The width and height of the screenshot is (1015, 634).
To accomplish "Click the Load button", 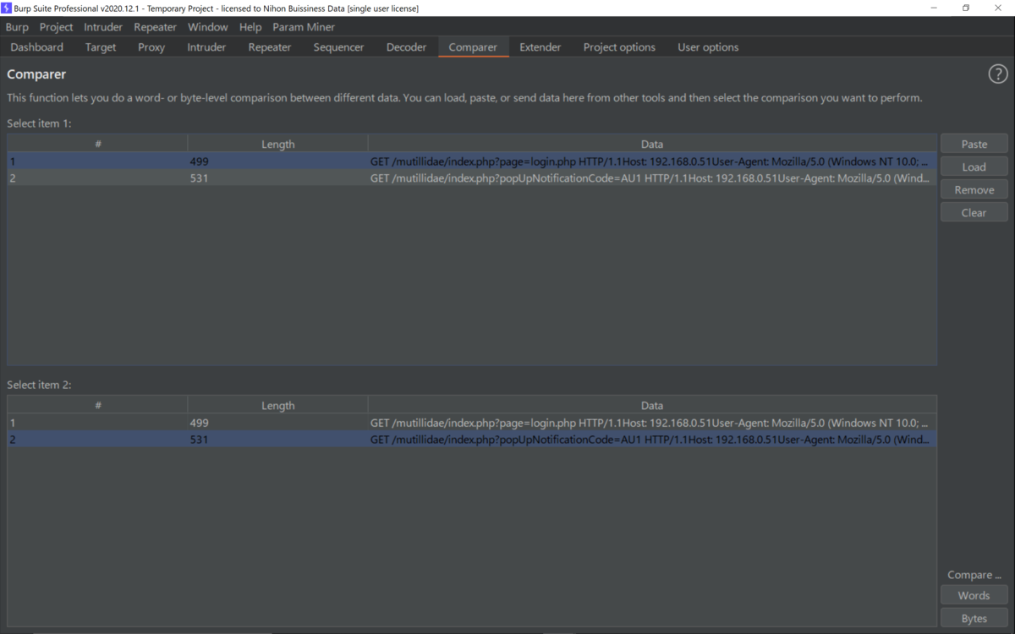I will pyautogui.click(x=974, y=167).
